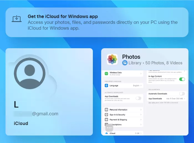194x143 pixels.
Task: Select the Sign-In & Security label
Action: [x=118, y=114]
